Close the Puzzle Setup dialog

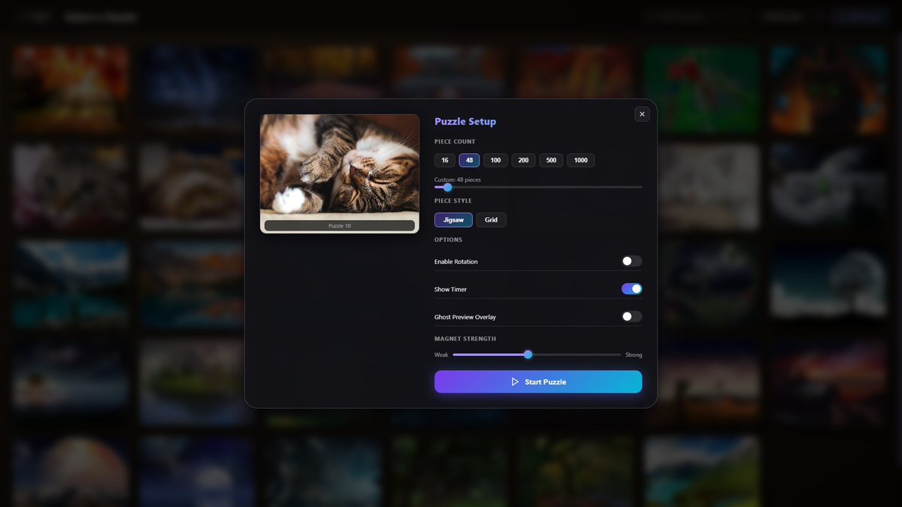pos(642,114)
